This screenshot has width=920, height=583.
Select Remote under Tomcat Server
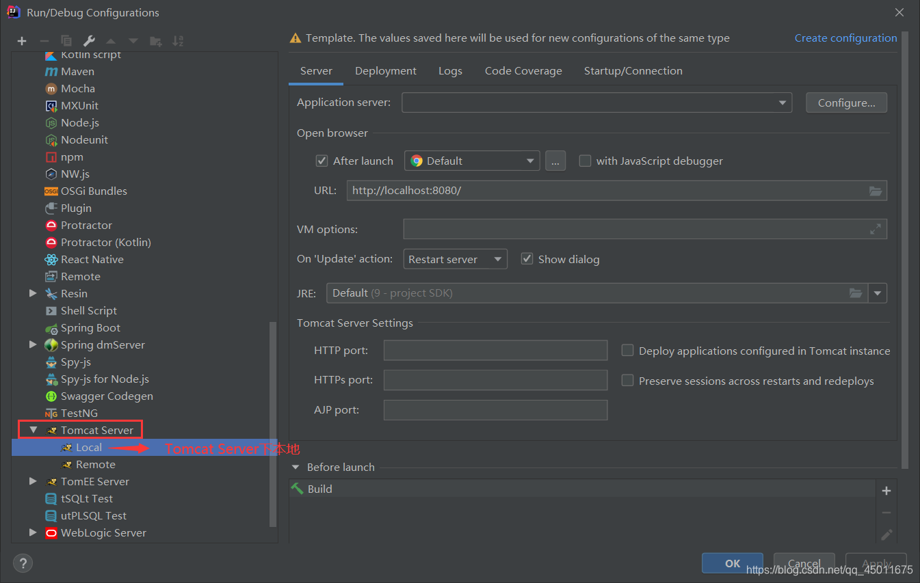(x=144, y=464)
